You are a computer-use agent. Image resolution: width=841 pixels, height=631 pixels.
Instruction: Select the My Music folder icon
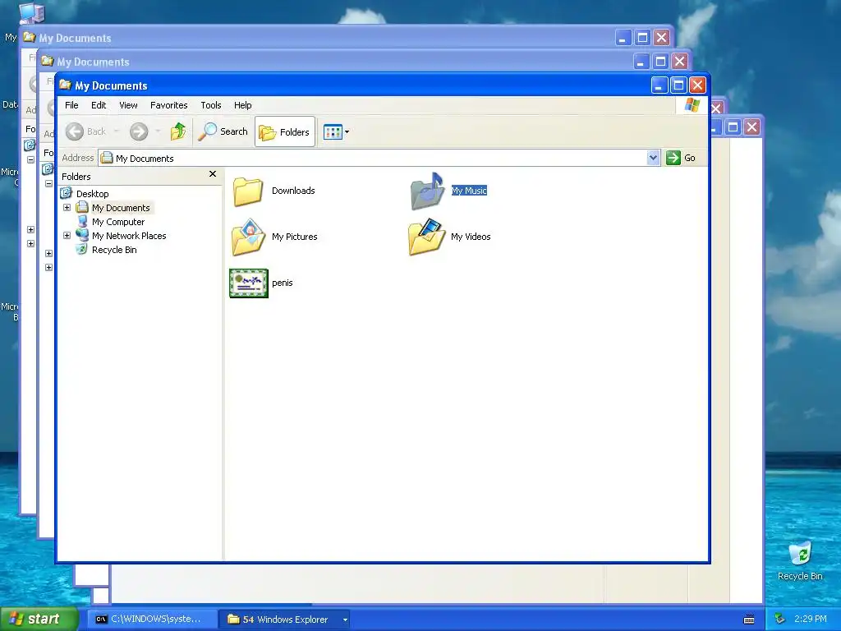(x=427, y=191)
